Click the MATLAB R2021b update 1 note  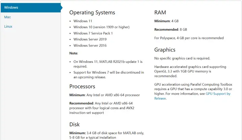coord(108,64)
